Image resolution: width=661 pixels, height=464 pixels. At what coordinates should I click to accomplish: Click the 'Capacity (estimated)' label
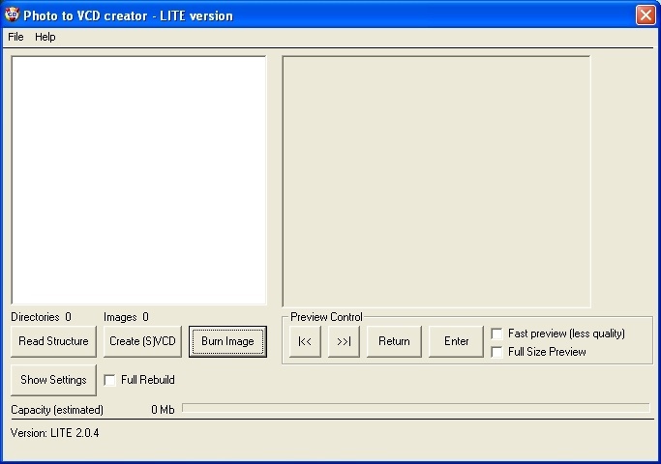[57, 410]
